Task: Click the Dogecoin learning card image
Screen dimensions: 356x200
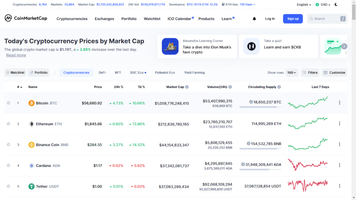Action: point(170,47)
